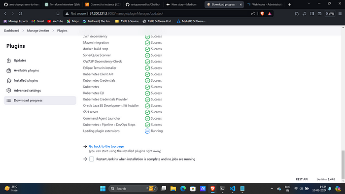The width and height of the screenshot is (345, 194).
Task: Open the Updates section icon
Action: click(8, 60)
